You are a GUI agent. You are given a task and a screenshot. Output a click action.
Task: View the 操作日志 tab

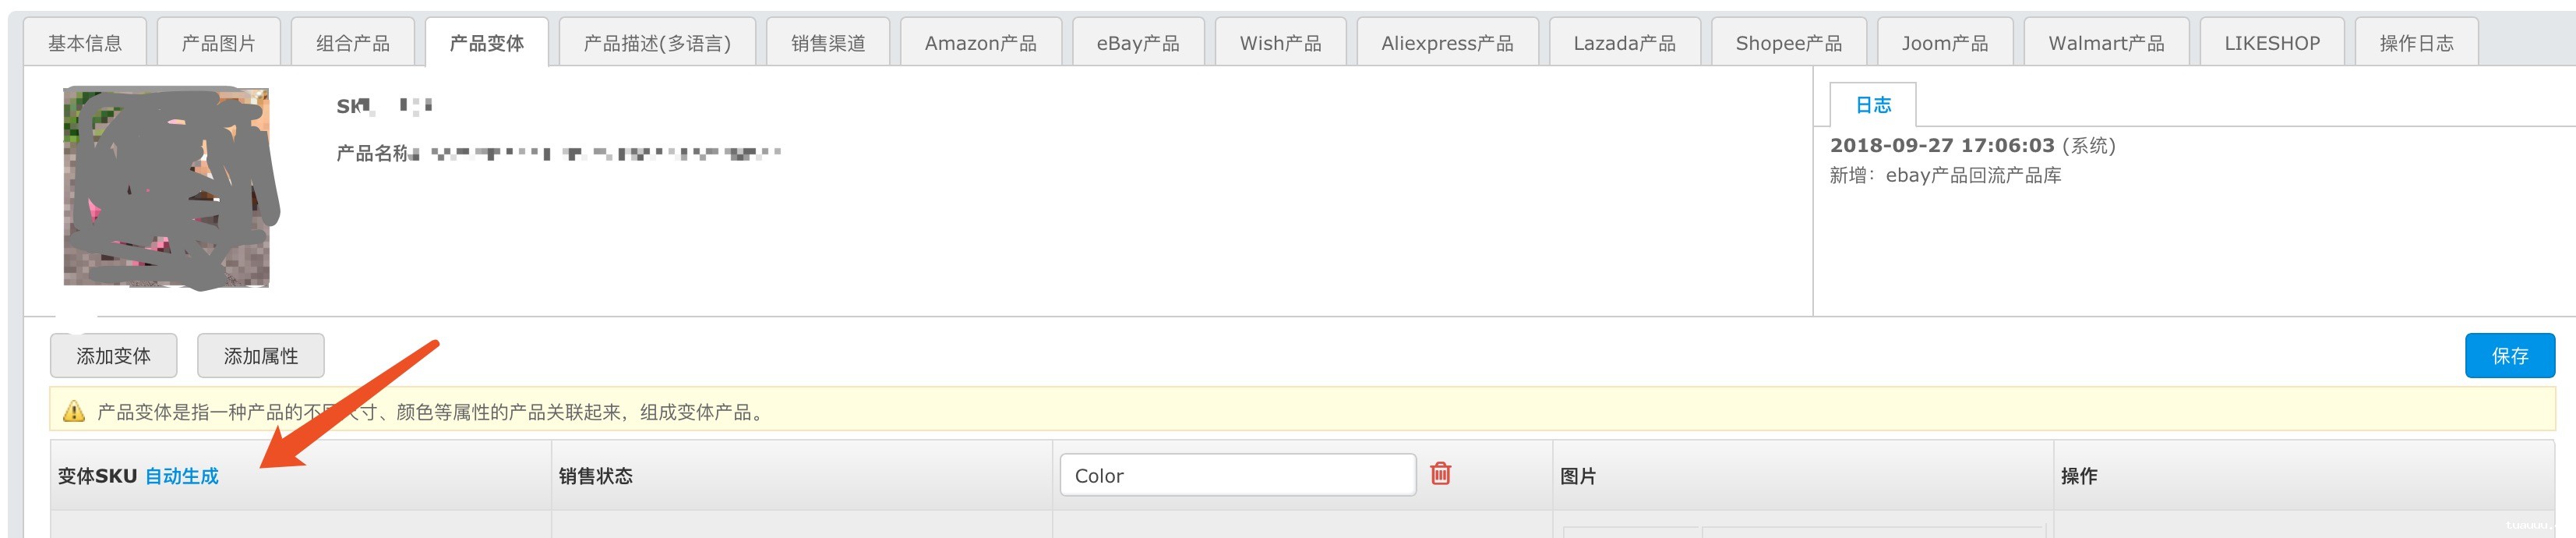tap(2416, 43)
